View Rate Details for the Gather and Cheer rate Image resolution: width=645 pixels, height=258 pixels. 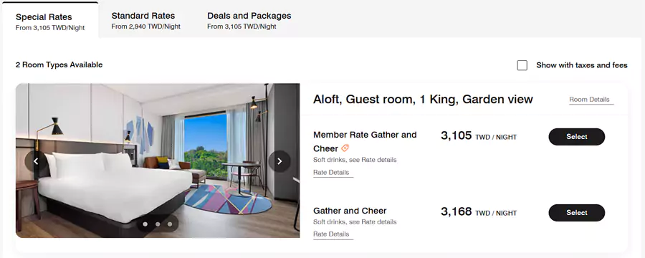(x=331, y=234)
